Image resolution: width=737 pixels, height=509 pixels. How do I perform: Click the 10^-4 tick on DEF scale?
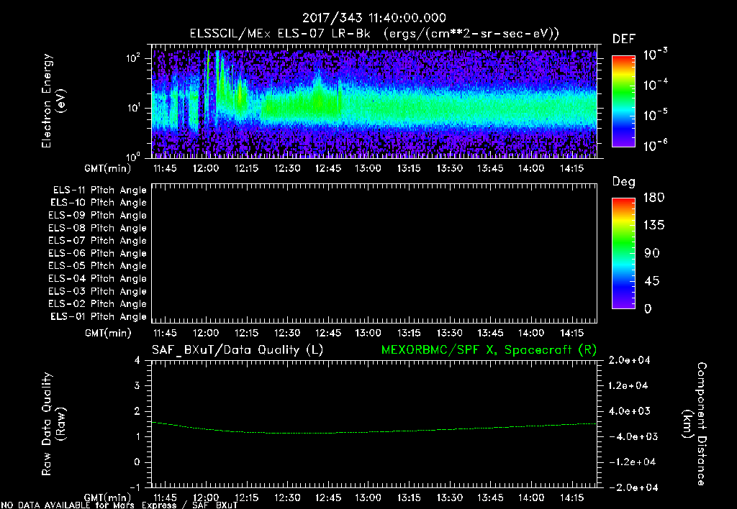(656, 85)
